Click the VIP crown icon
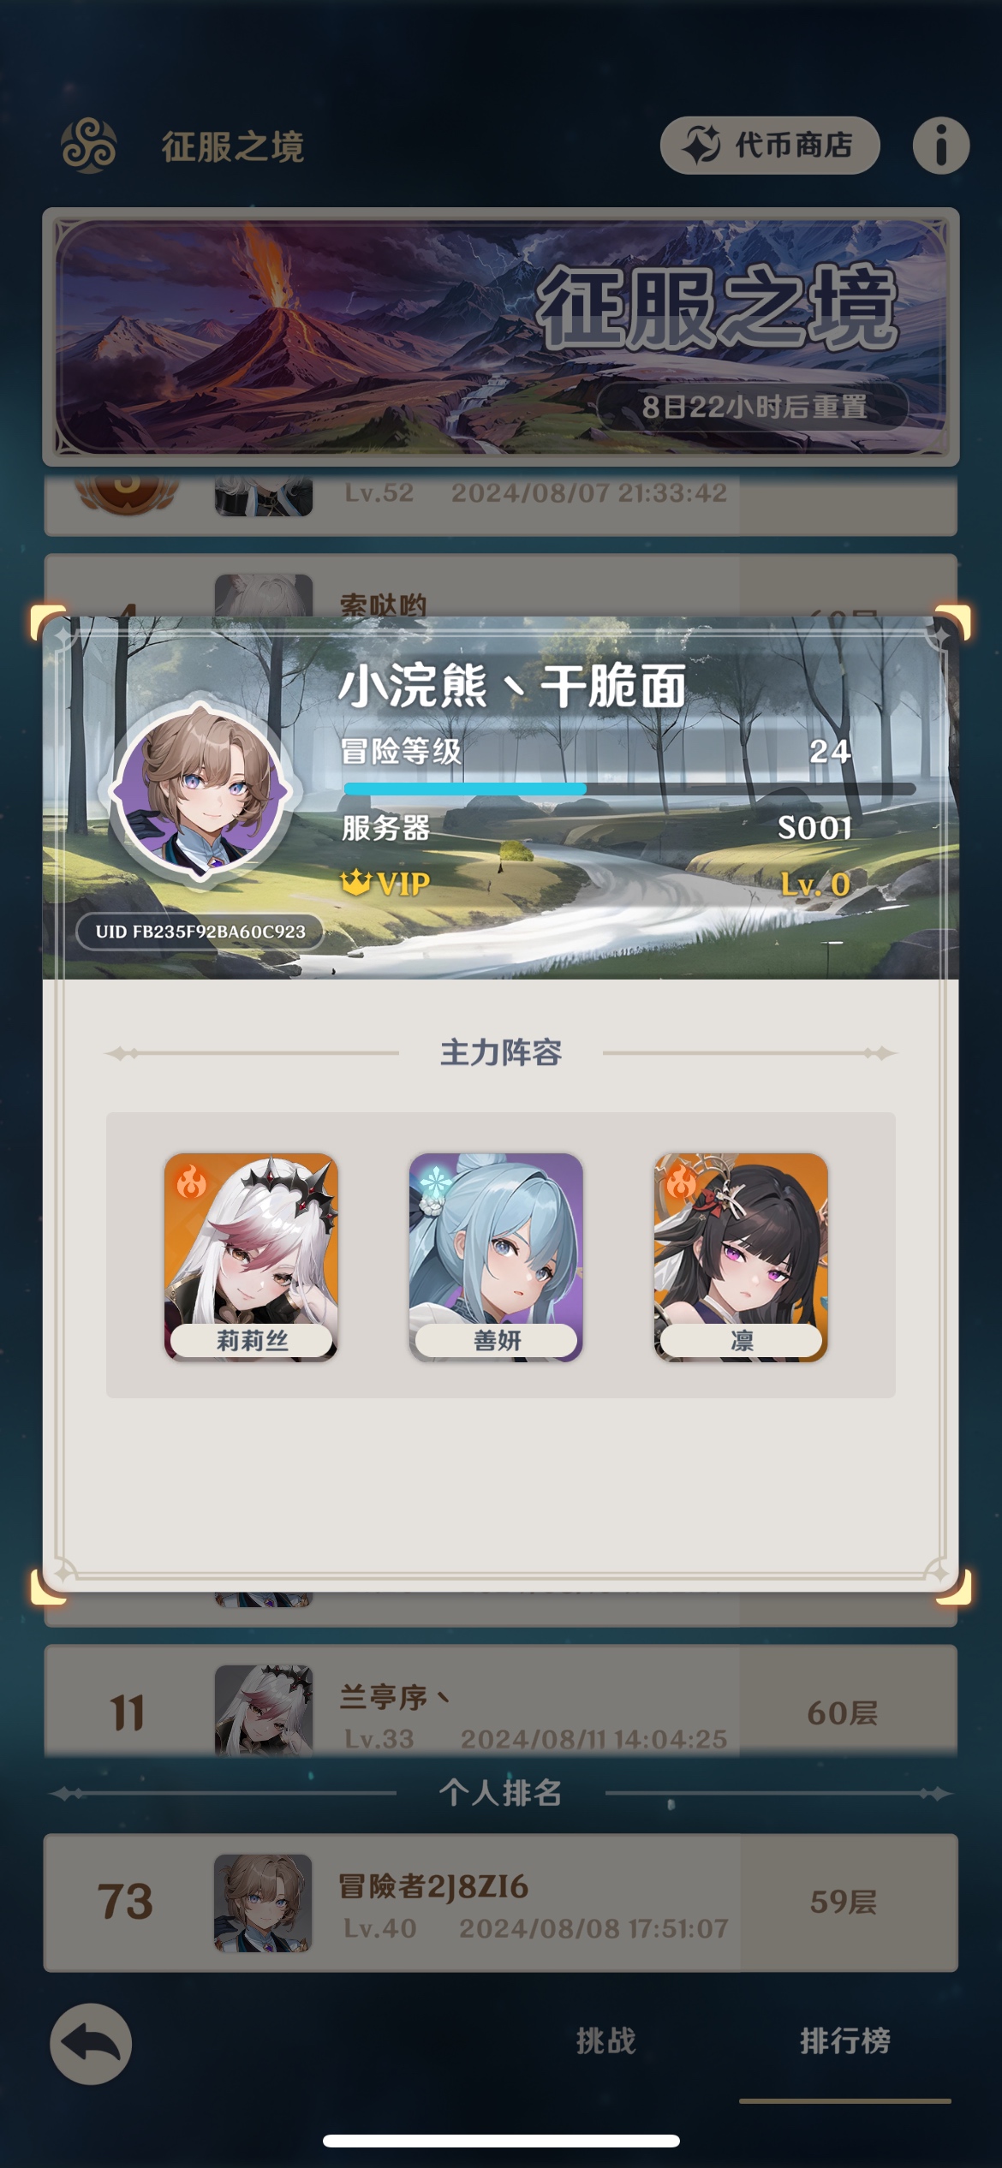The width and height of the screenshot is (1002, 2168). tap(355, 882)
